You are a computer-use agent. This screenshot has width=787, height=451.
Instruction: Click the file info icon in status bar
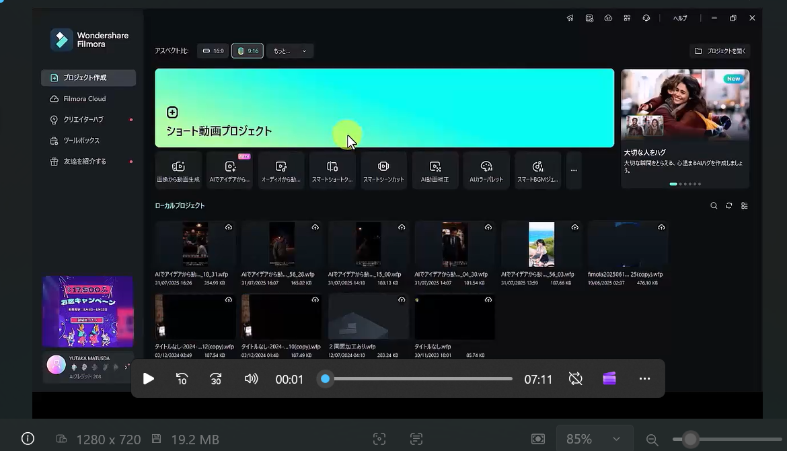click(28, 439)
